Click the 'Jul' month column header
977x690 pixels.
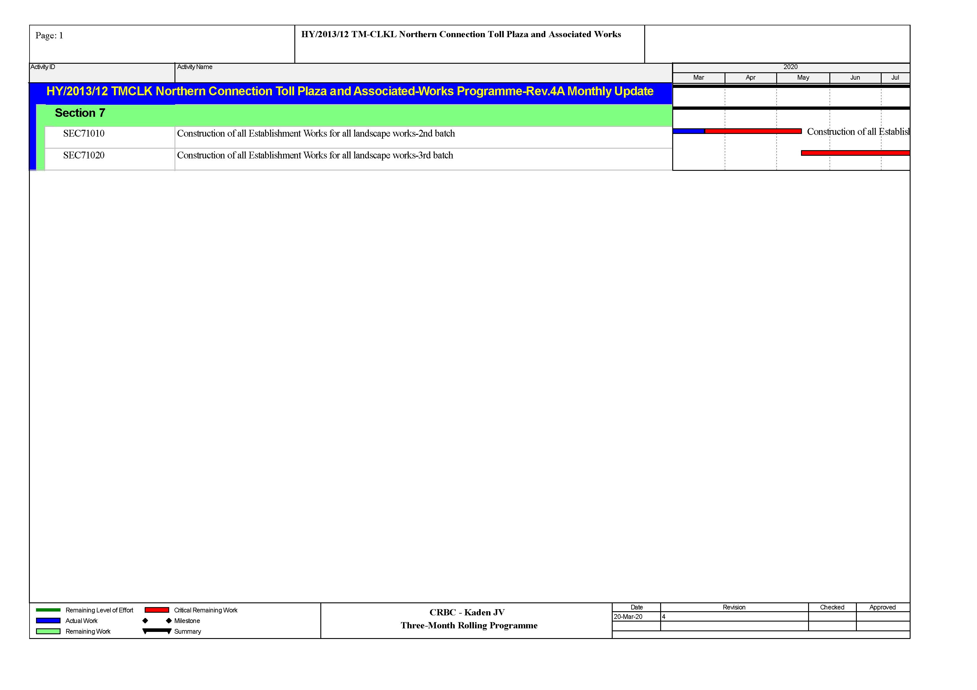click(895, 77)
